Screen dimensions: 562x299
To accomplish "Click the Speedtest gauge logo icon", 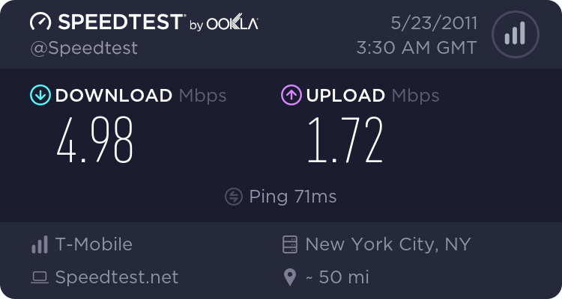I will click(x=40, y=22).
